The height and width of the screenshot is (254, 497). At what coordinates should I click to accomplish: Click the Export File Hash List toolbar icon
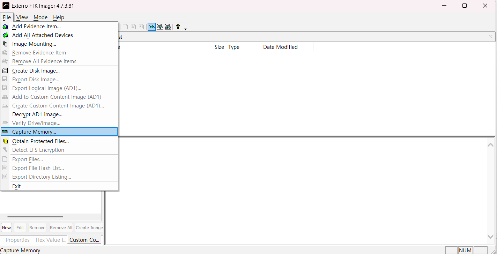click(x=133, y=27)
